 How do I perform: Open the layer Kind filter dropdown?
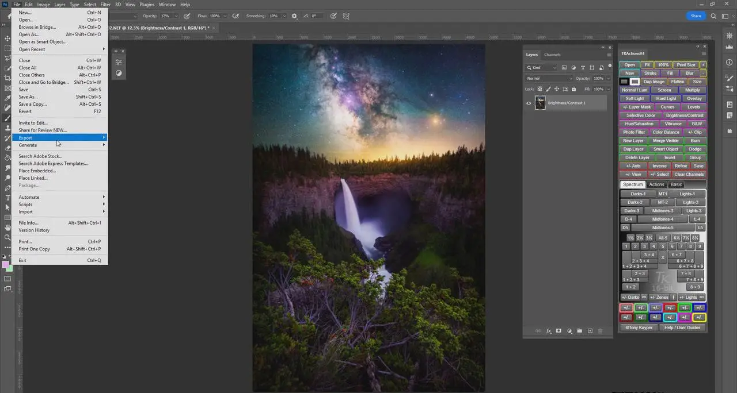pyautogui.click(x=542, y=68)
